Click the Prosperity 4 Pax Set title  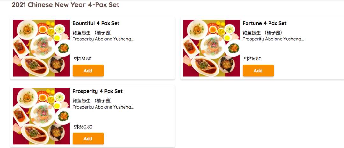(x=97, y=91)
